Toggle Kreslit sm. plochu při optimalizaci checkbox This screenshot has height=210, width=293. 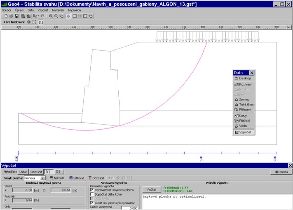(92, 203)
